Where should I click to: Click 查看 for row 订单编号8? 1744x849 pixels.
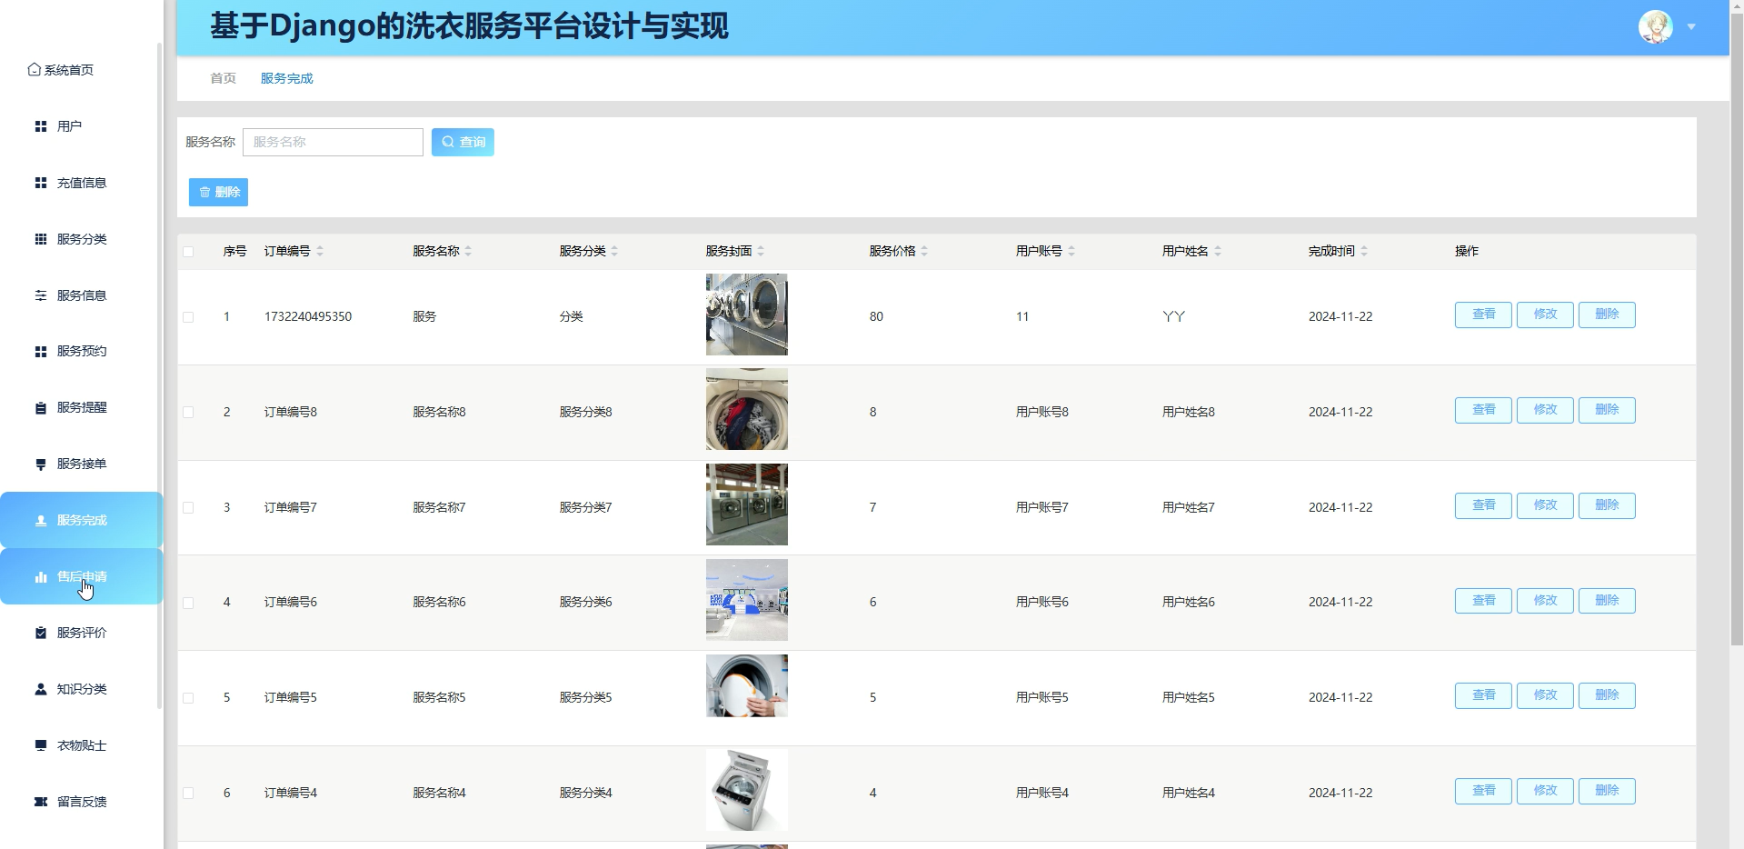(1483, 410)
